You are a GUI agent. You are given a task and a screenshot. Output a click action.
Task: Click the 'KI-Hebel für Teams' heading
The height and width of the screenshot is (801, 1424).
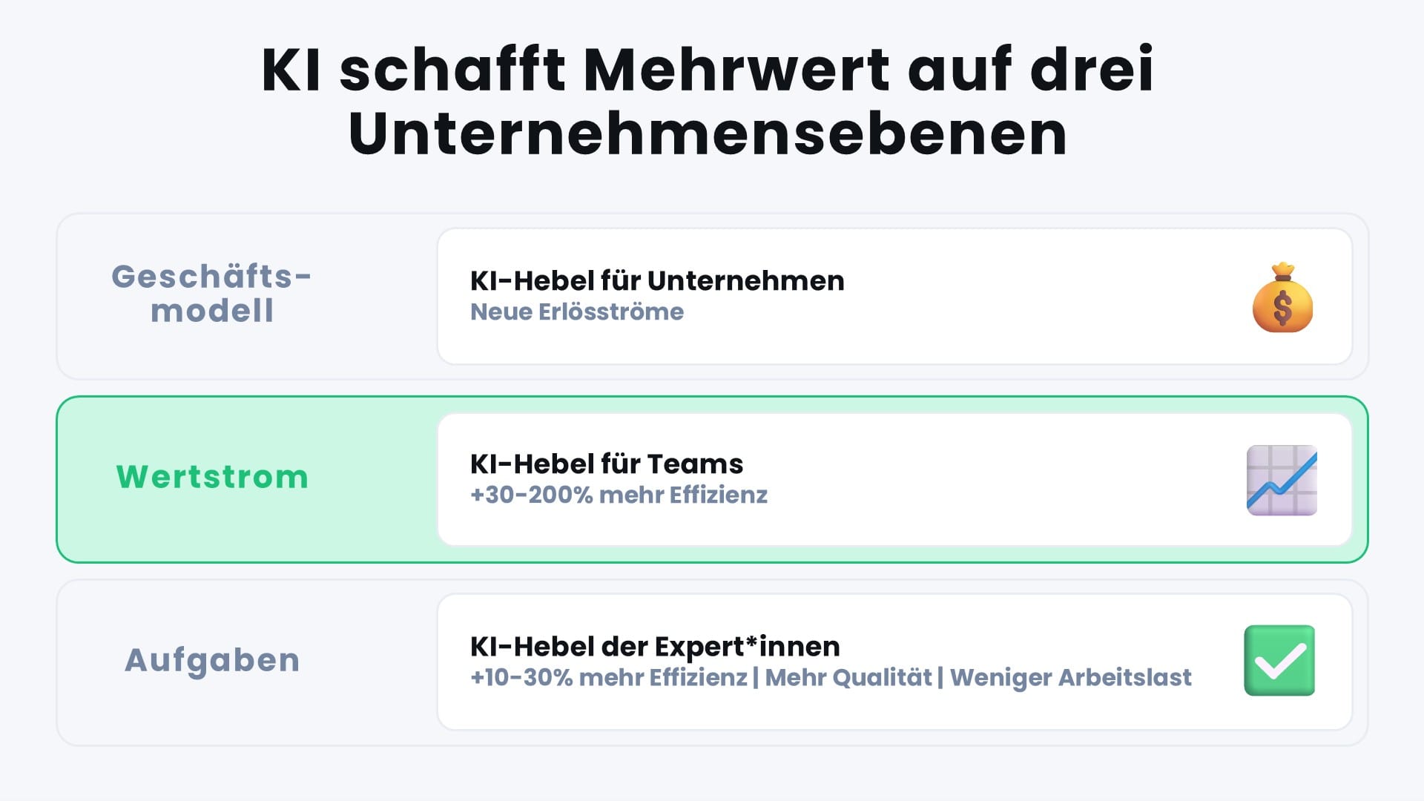click(607, 464)
